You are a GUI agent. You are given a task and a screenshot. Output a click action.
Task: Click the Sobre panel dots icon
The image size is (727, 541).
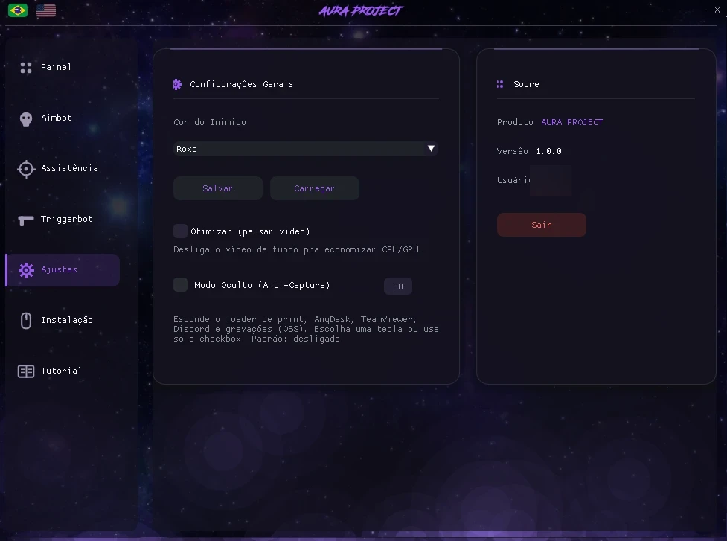(x=500, y=84)
